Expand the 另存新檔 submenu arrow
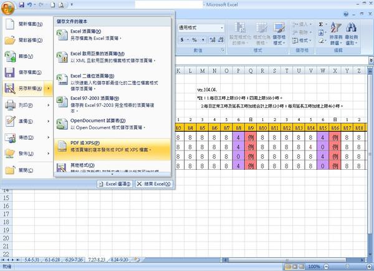Viewport: 374px width, 271px height. point(49,89)
